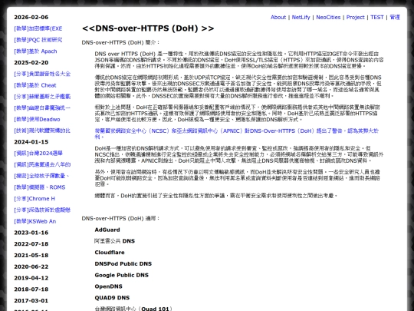Open the [教學]PQC 技術研究 article
This screenshot has height=311, width=414.
[38, 40]
